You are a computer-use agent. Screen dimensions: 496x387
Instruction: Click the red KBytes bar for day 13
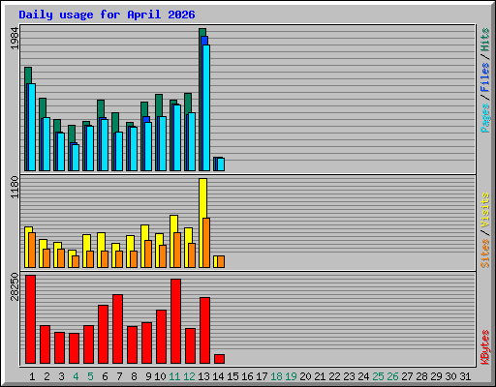[x=204, y=330]
